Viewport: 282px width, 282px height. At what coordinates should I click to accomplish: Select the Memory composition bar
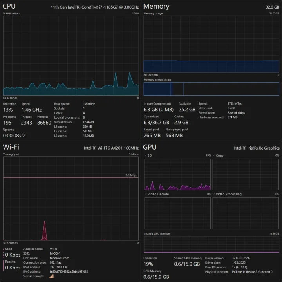click(x=211, y=89)
